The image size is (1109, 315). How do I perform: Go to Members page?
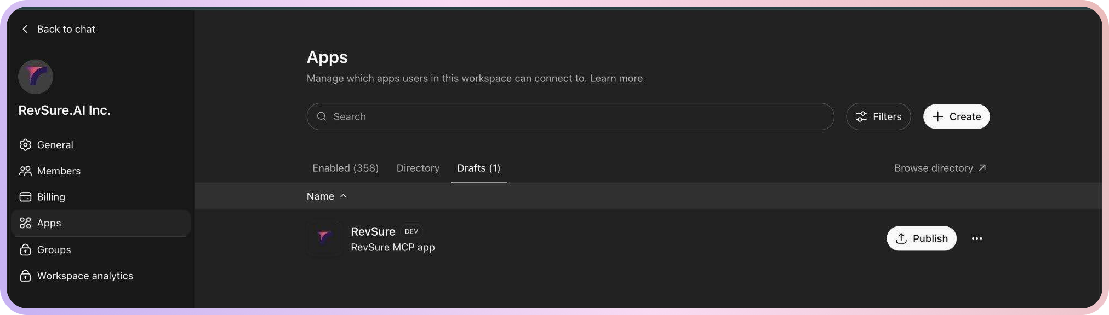pyautogui.click(x=101, y=171)
